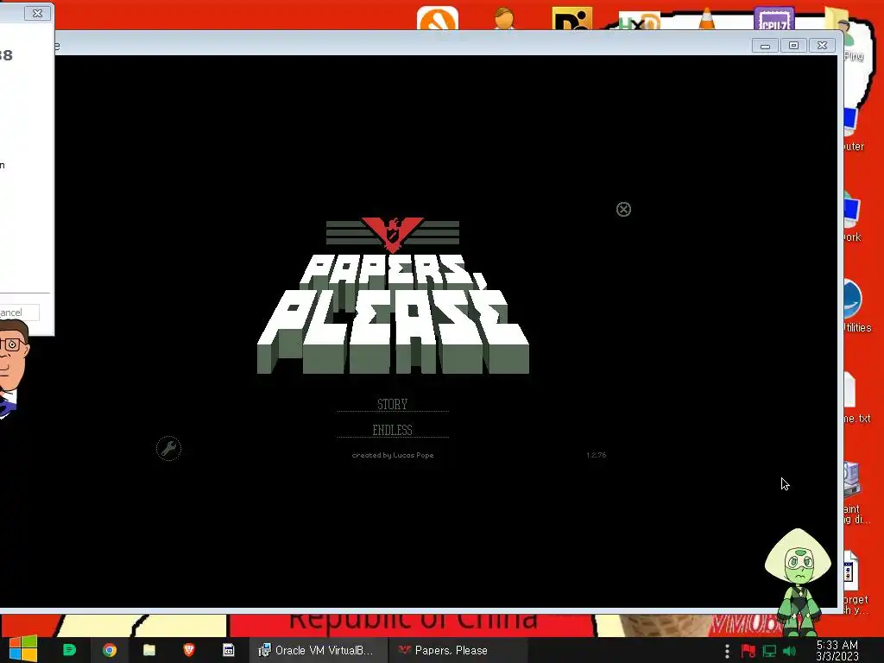Open the green chat app on taskbar

point(69,650)
